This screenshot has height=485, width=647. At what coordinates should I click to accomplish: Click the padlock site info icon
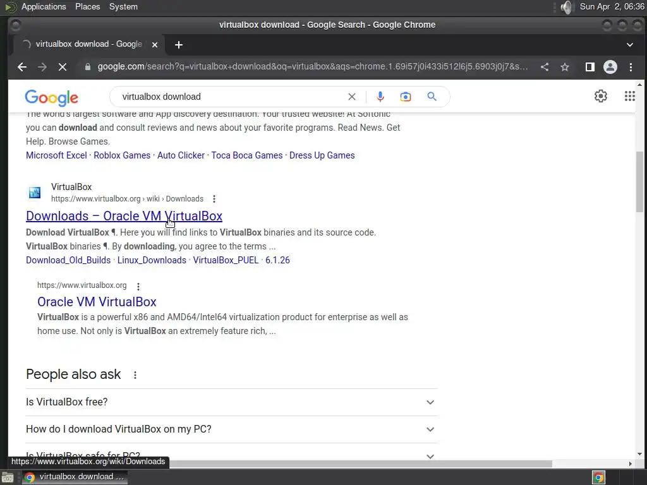coord(87,67)
